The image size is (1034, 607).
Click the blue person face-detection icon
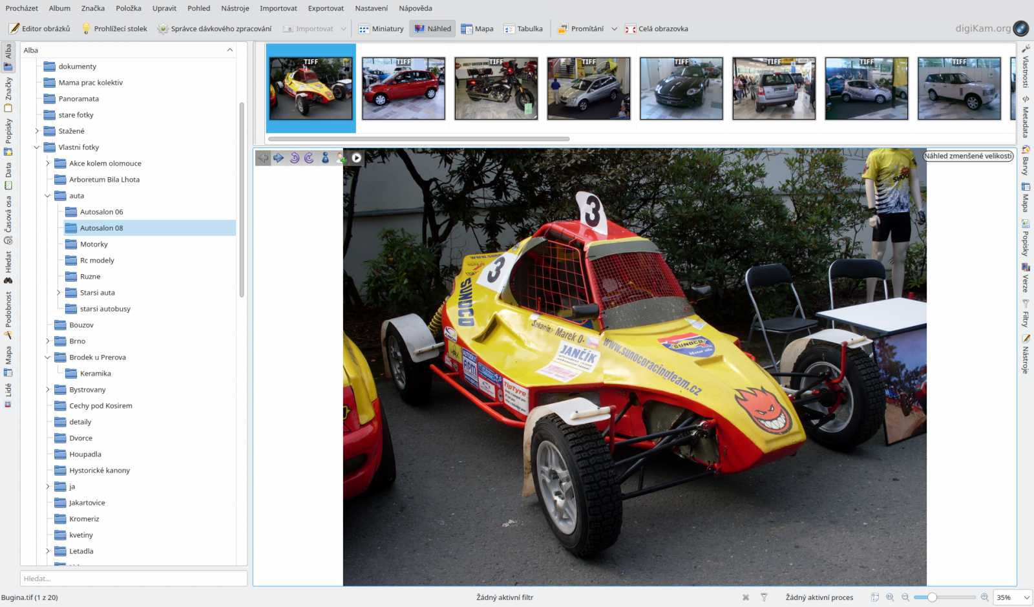pos(325,158)
